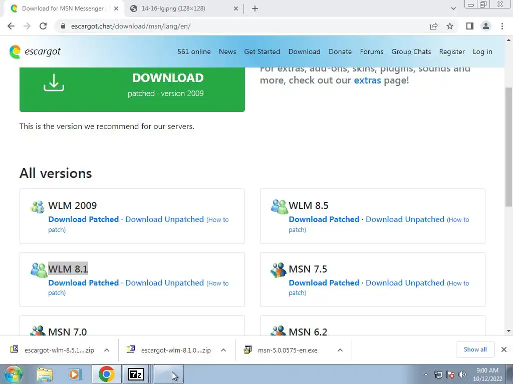513x384 pixels.
Task: Follow the extras page link
Action: point(367,80)
